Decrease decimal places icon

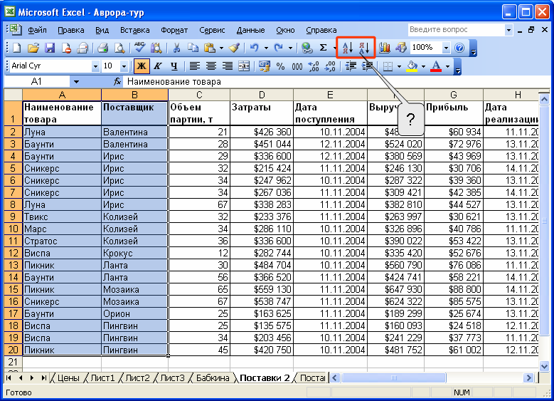click(330, 66)
